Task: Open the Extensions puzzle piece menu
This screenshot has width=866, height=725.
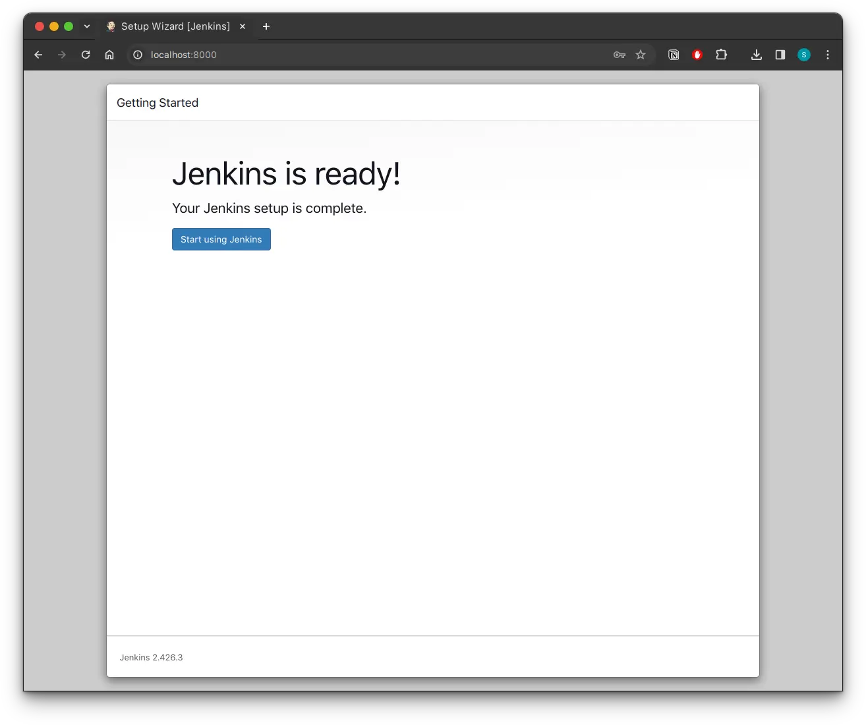Action: pos(721,55)
